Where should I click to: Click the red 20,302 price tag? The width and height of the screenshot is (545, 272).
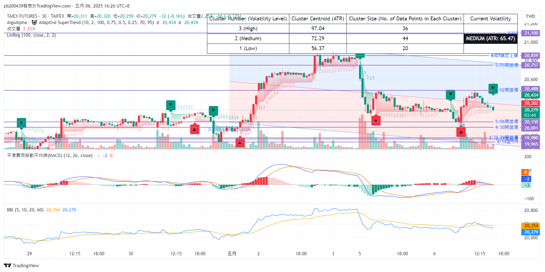[531, 103]
